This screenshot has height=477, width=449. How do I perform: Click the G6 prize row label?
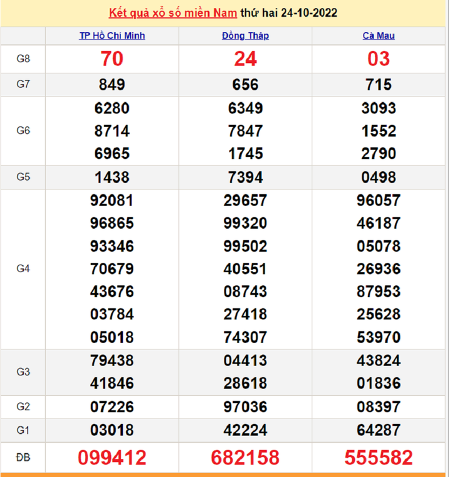[23, 131]
